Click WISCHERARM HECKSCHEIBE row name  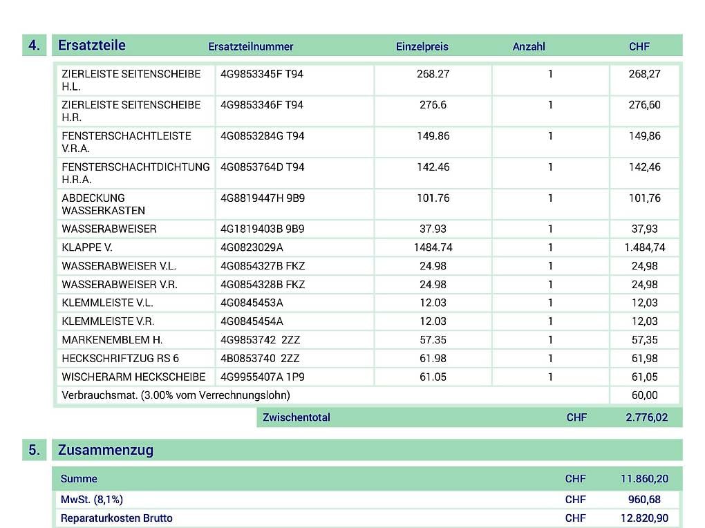133,377
